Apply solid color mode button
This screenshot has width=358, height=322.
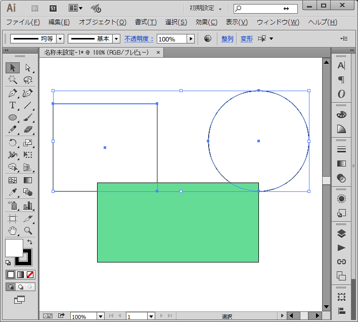coord(11,274)
